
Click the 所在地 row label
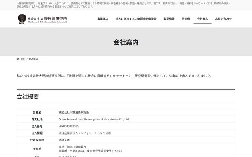[x=37, y=149]
